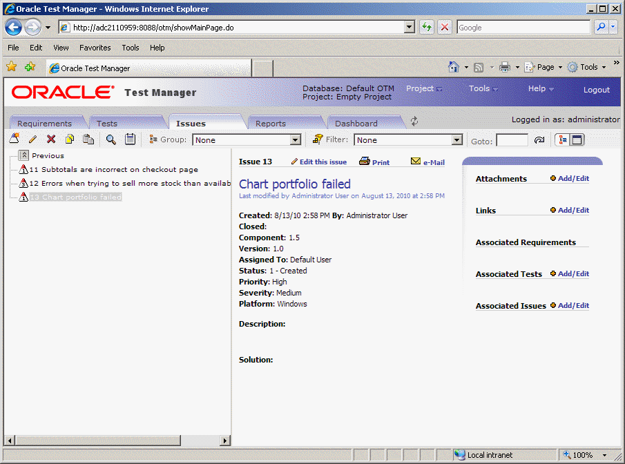Click the refresh icon next to Dashboard tab

click(x=414, y=122)
